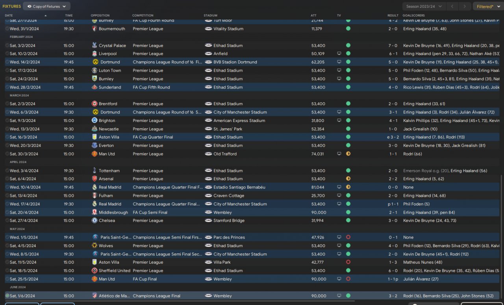Toggle the tick circle for Wed, 14/2/2024
The height and width of the screenshot is (305, 504).
click(x=7, y=62)
